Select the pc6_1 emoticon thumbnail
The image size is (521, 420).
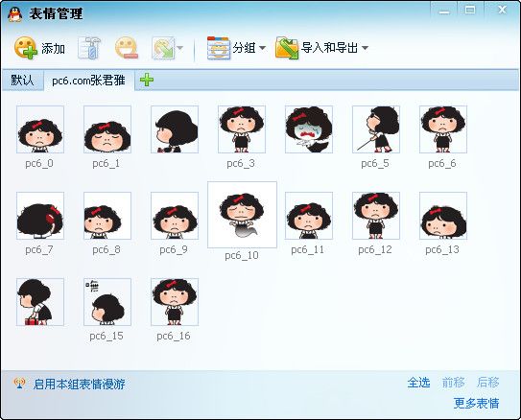[107, 129]
